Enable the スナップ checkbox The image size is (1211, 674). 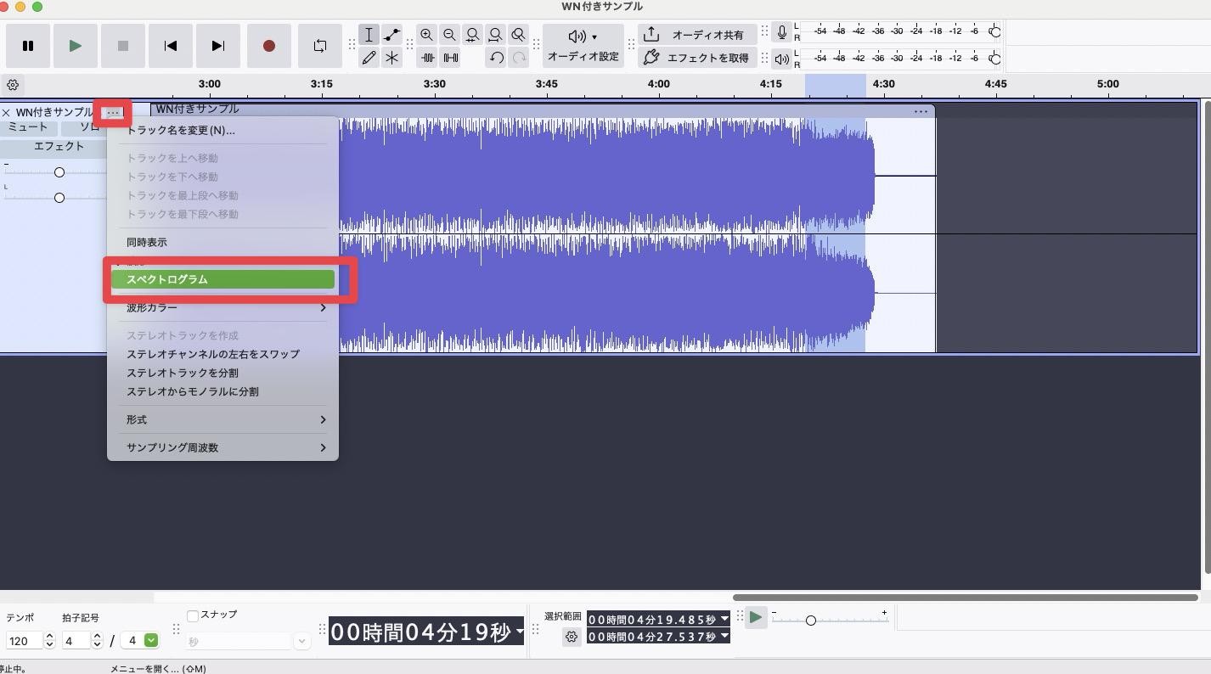[193, 615]
